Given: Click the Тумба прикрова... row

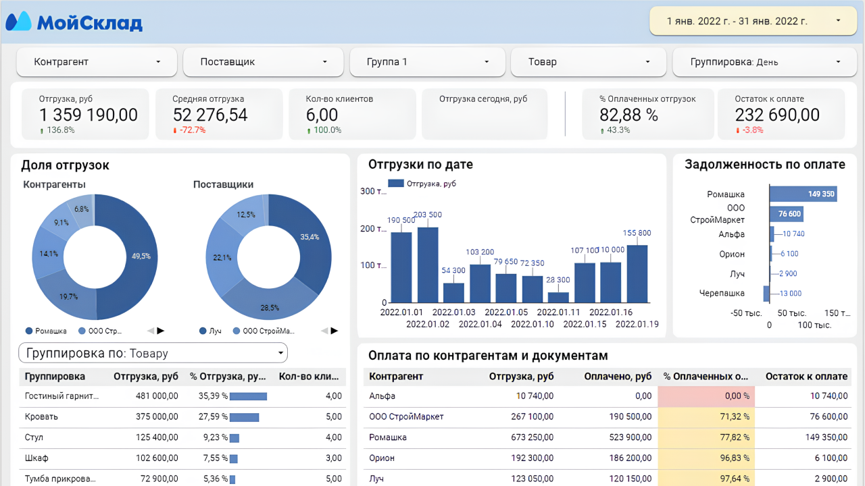Looking at the screenshot, I should tap(182, 479).
